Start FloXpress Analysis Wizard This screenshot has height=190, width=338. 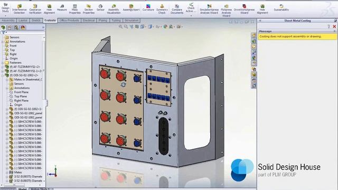pyautogui.click(x=226, y=11)
